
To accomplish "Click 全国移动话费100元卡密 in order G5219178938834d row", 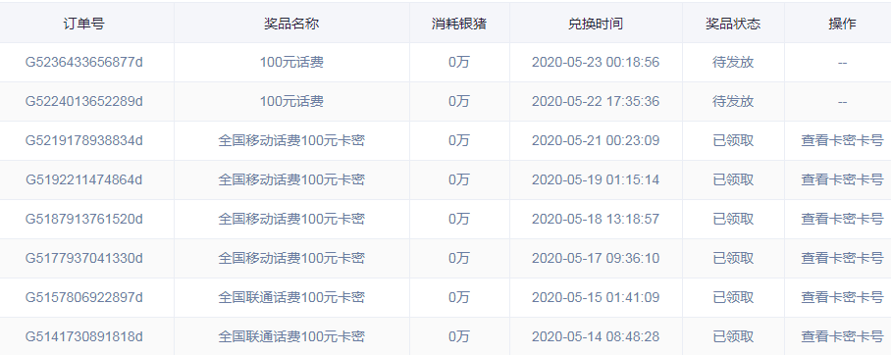I will (x=291, y=140).
